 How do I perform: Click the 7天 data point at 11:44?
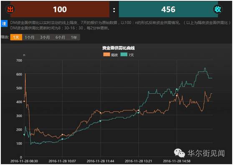click(x=101, y=121)
